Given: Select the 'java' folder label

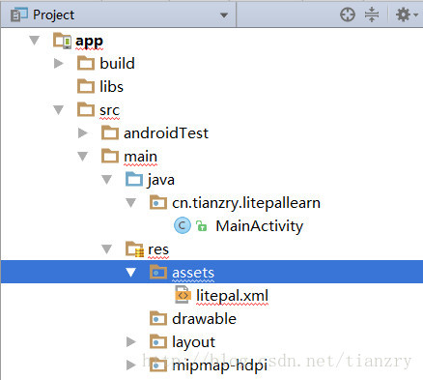Looking at the screenshot, I should point(160,180).
